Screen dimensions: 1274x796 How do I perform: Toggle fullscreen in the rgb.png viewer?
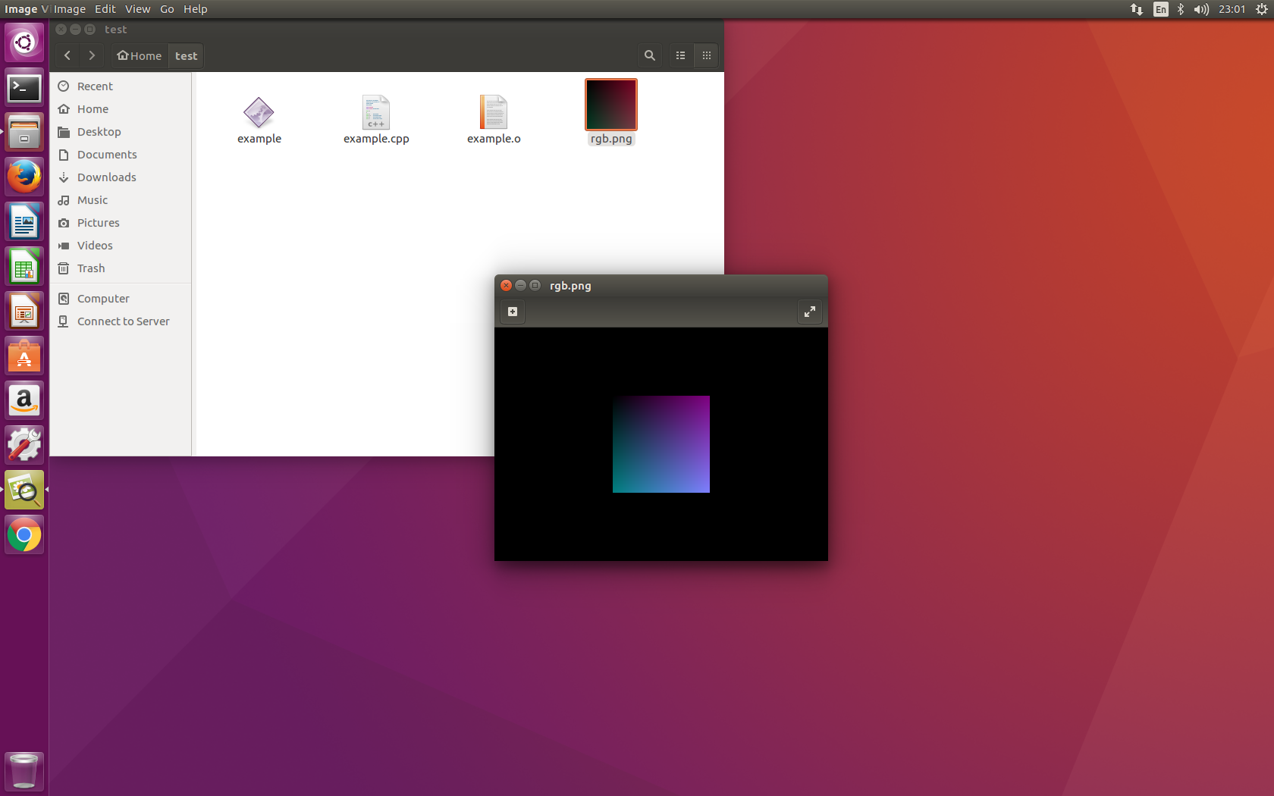pos(809,311)
